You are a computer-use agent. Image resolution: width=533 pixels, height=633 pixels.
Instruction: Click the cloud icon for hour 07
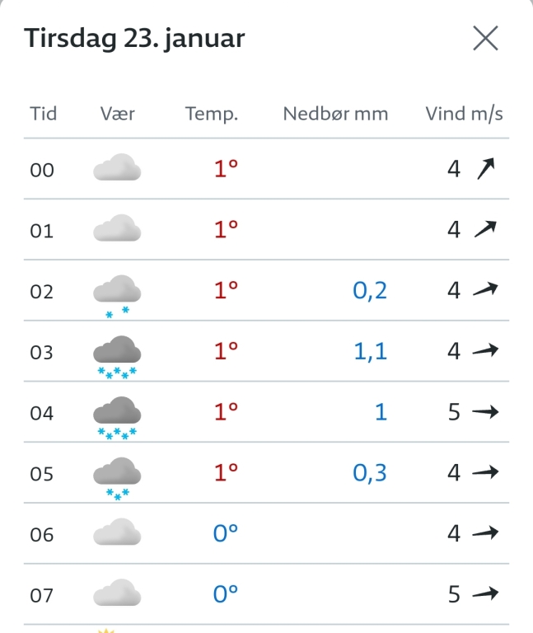(117, 593)
